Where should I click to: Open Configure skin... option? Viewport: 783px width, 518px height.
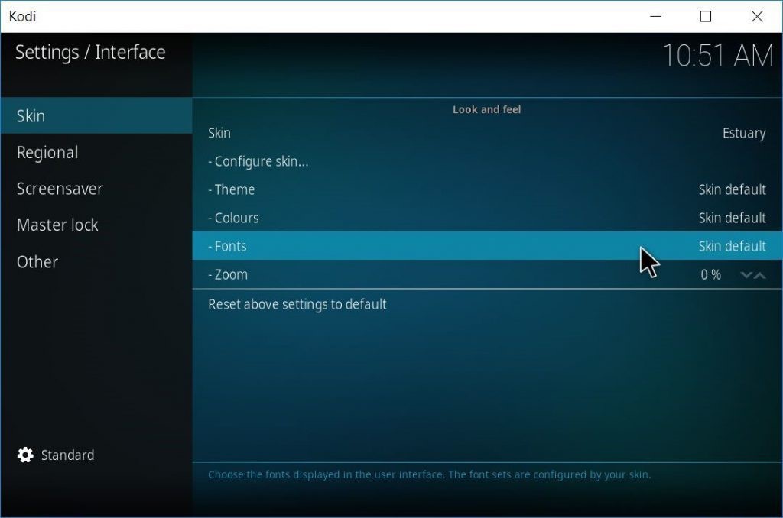tap(487, 162)
